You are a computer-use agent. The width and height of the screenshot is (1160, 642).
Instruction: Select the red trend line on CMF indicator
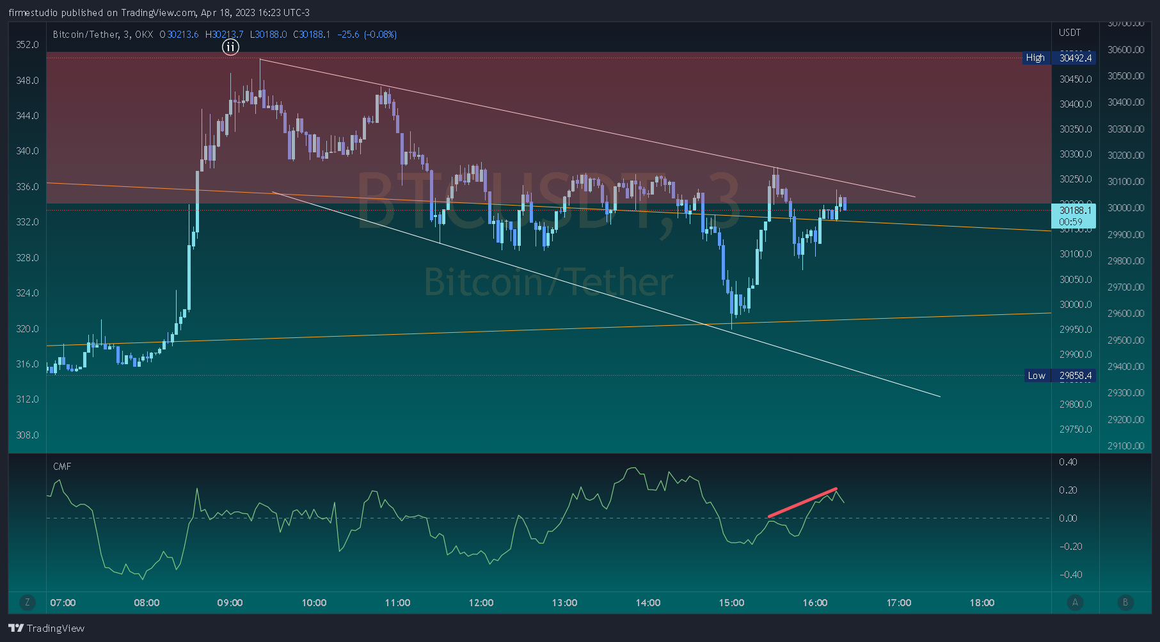(802, 502)
